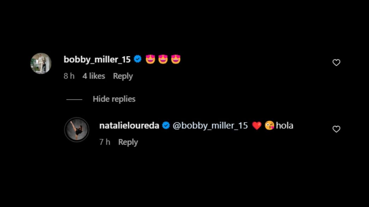Screen dimensions: 369x207
Task: Like natalieloureda's reply with the heart icon
Action: pos(336,129)
